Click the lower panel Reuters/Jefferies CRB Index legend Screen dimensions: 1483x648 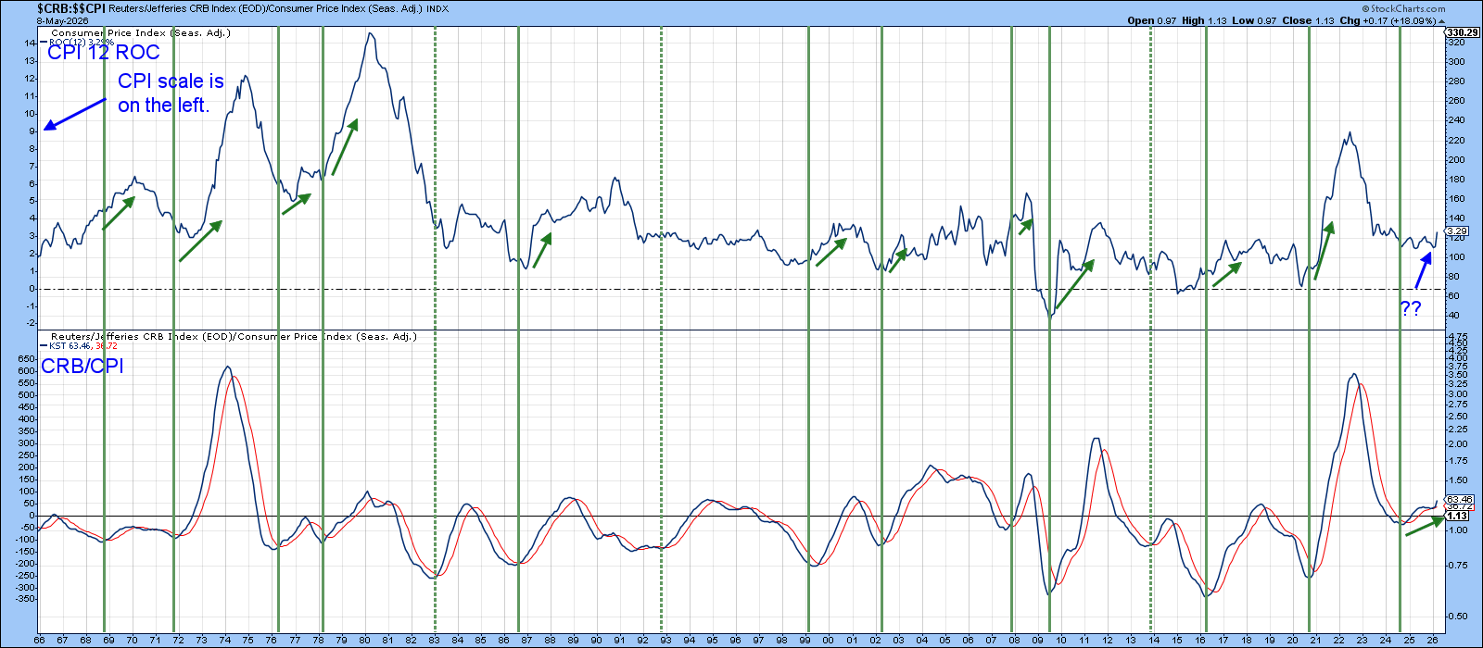click(234, 337)
